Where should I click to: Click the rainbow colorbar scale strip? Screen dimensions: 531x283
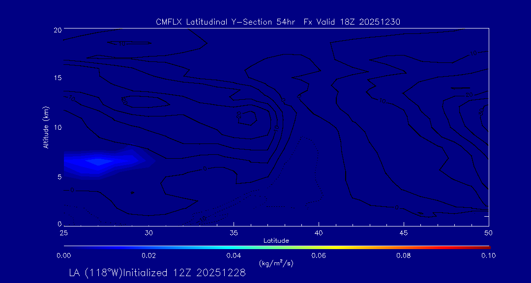[277, 248]
